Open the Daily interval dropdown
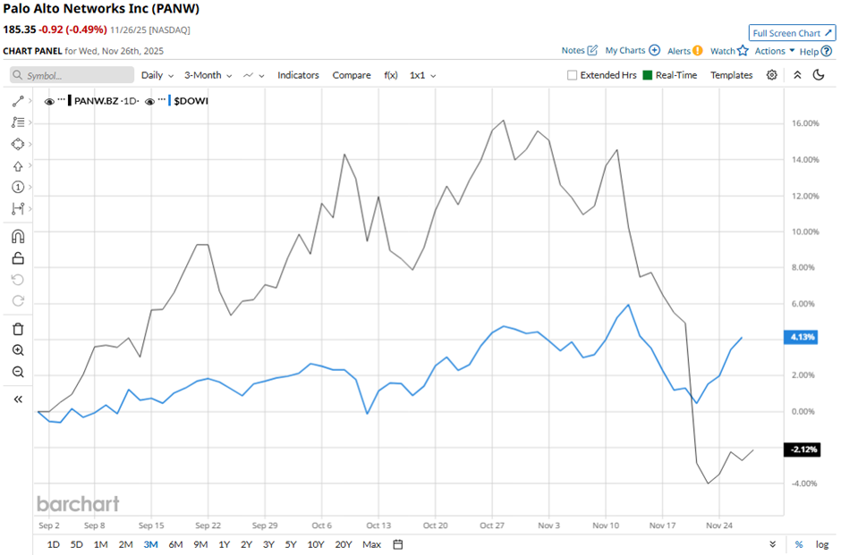 pos(157,75)
